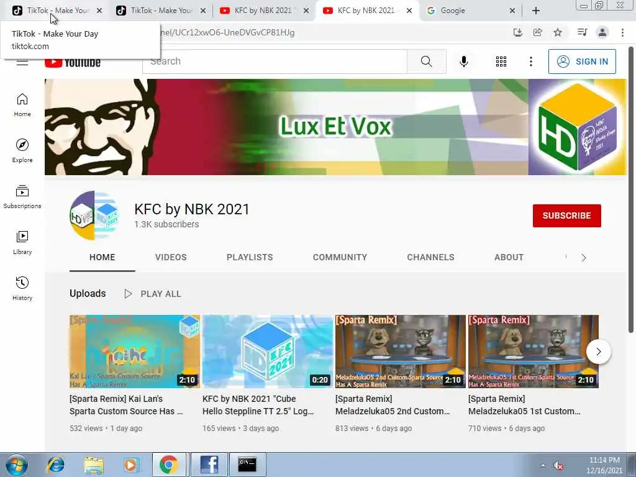Open Subscriptions in the sidebar
The width and height of the screenshot is (636, 477).
point(22,197)
